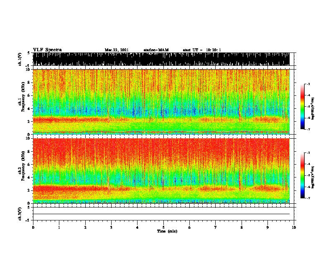Select the date "Mar.22, 2021" in the header
The height and width of the screenshot is (255, 331).
[117, 50]
